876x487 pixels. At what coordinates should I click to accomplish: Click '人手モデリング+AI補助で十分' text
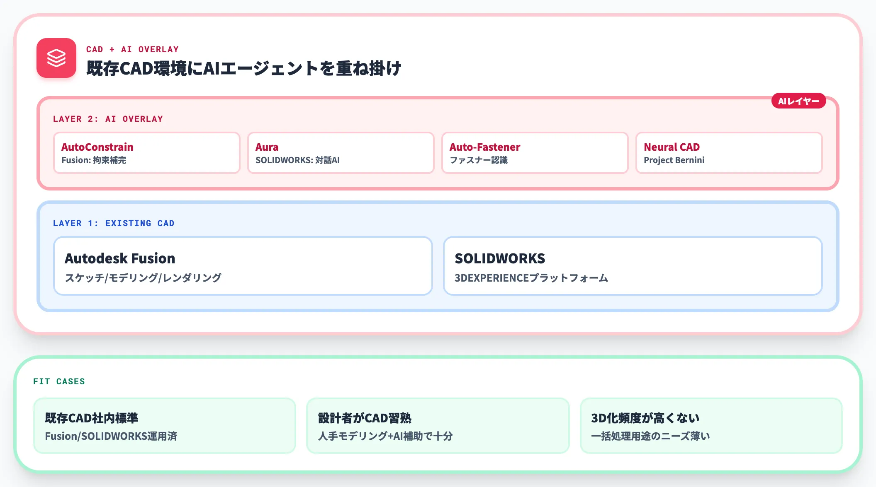[385, 436]
